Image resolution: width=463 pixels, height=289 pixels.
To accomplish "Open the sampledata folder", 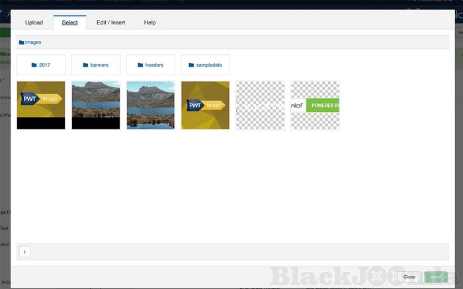I will pyautogui.click(x=205, y=65).
